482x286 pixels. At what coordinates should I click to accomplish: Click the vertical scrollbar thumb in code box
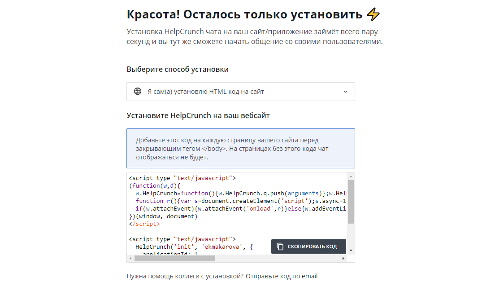pyautogui.click(x=351, y=202)
